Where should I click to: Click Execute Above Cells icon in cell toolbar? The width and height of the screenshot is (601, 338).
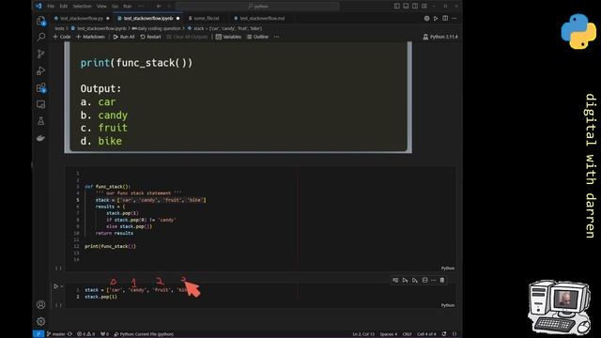tap(405, 280)
